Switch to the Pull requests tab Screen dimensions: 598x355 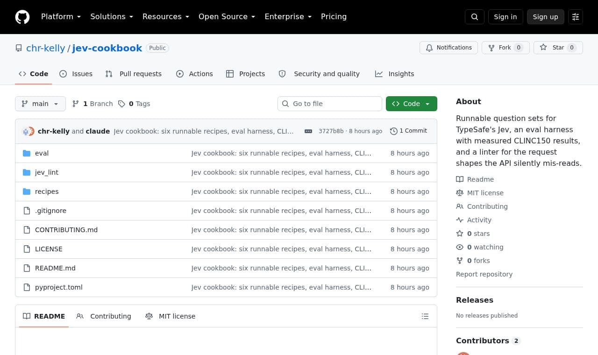(x=134, y=74)
